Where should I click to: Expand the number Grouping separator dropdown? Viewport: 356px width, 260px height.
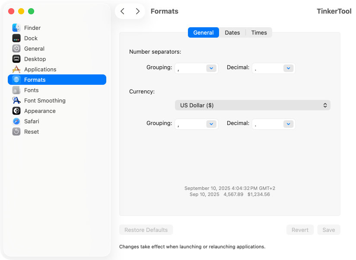[211, 68]
